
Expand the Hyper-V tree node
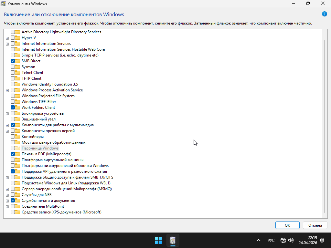point(7,38)
